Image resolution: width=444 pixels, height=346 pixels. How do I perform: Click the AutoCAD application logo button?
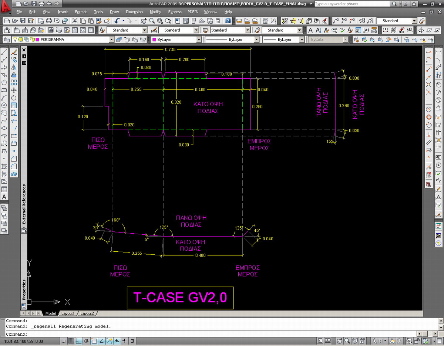[5, 7]
